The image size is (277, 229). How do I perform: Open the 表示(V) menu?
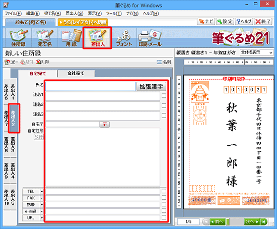point(95,14)
